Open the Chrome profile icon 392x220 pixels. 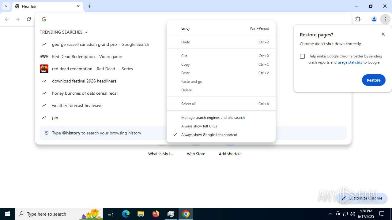click(374, 19)
